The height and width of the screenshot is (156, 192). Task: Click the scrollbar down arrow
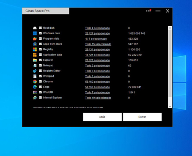click(170, 106)
